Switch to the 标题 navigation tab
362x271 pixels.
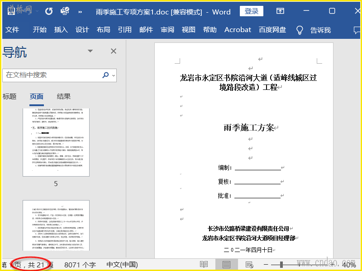[x=10, y=97]
